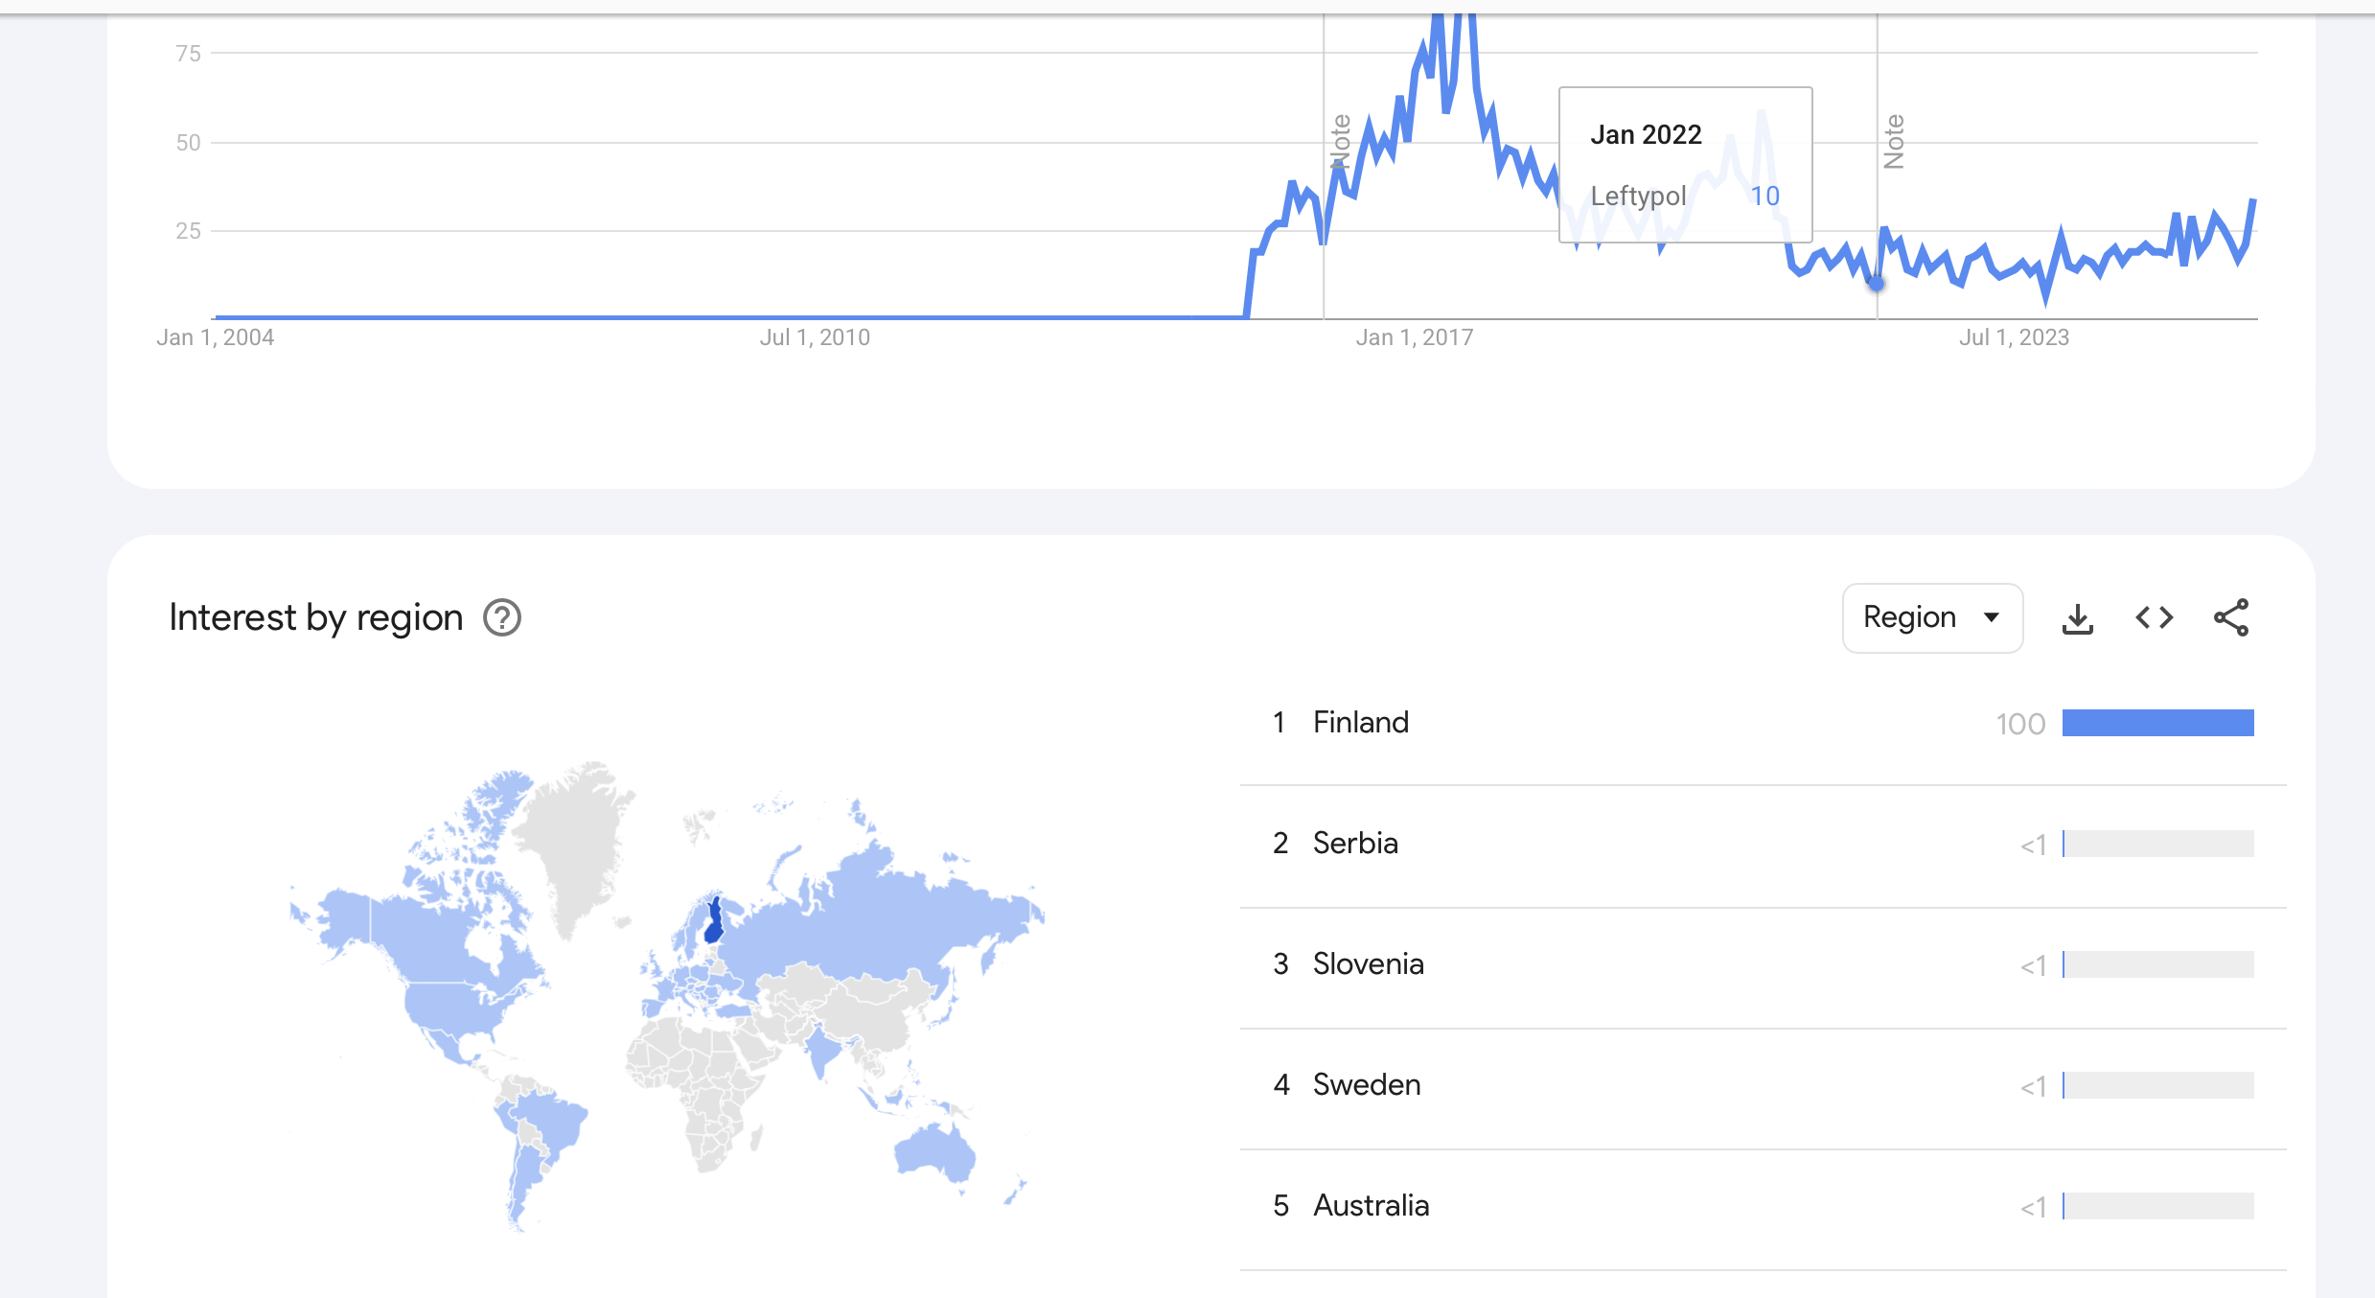The image size is (2375, 1298).
Task: Click the embed code icon
Action: tap(2154, 618)
